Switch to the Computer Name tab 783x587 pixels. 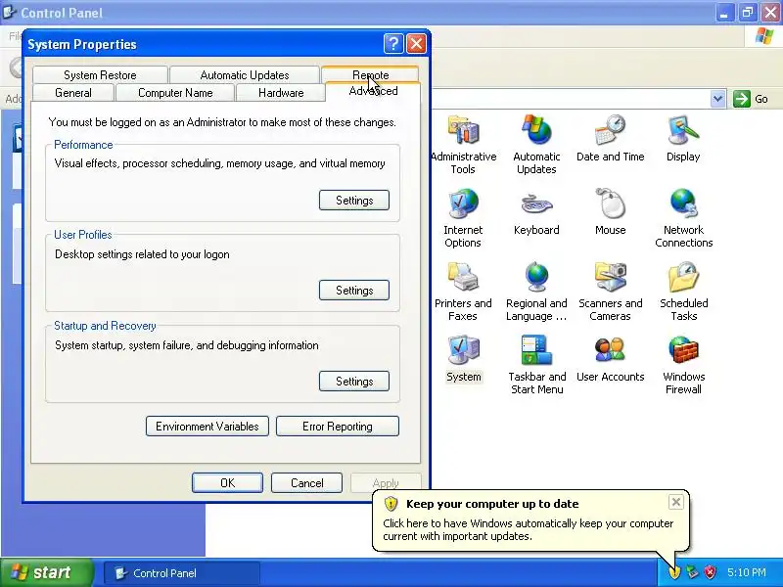175,93
